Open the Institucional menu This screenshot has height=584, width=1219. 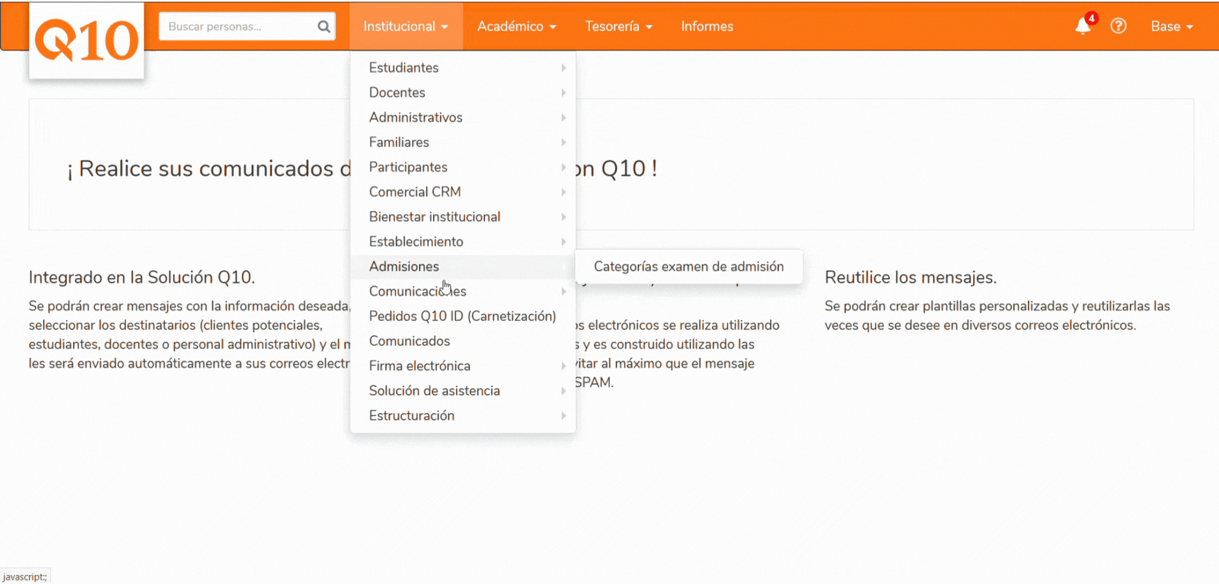pyautogui.click(x=406, y=26)
